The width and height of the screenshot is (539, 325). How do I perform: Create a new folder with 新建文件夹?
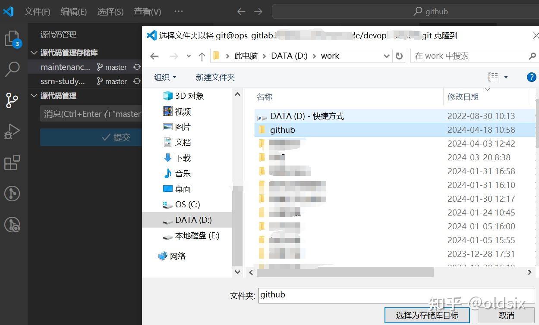pos(215,77)
